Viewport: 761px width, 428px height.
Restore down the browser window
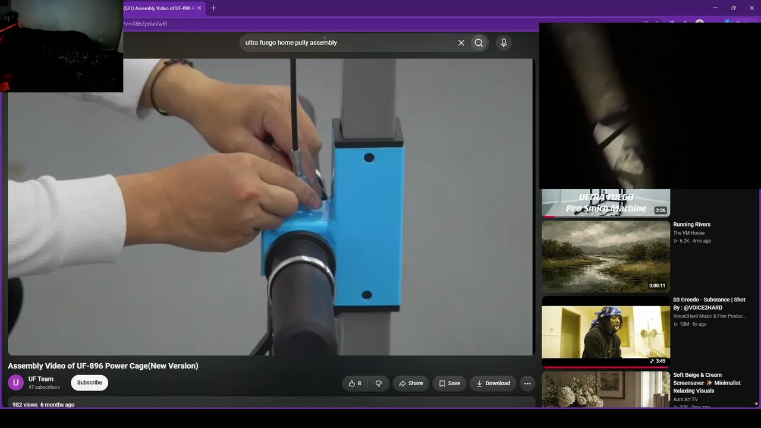click(734, 8)
